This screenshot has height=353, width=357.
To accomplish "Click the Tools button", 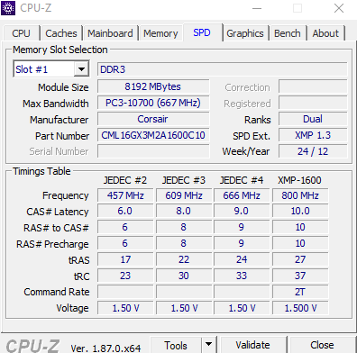I will 176,345.
